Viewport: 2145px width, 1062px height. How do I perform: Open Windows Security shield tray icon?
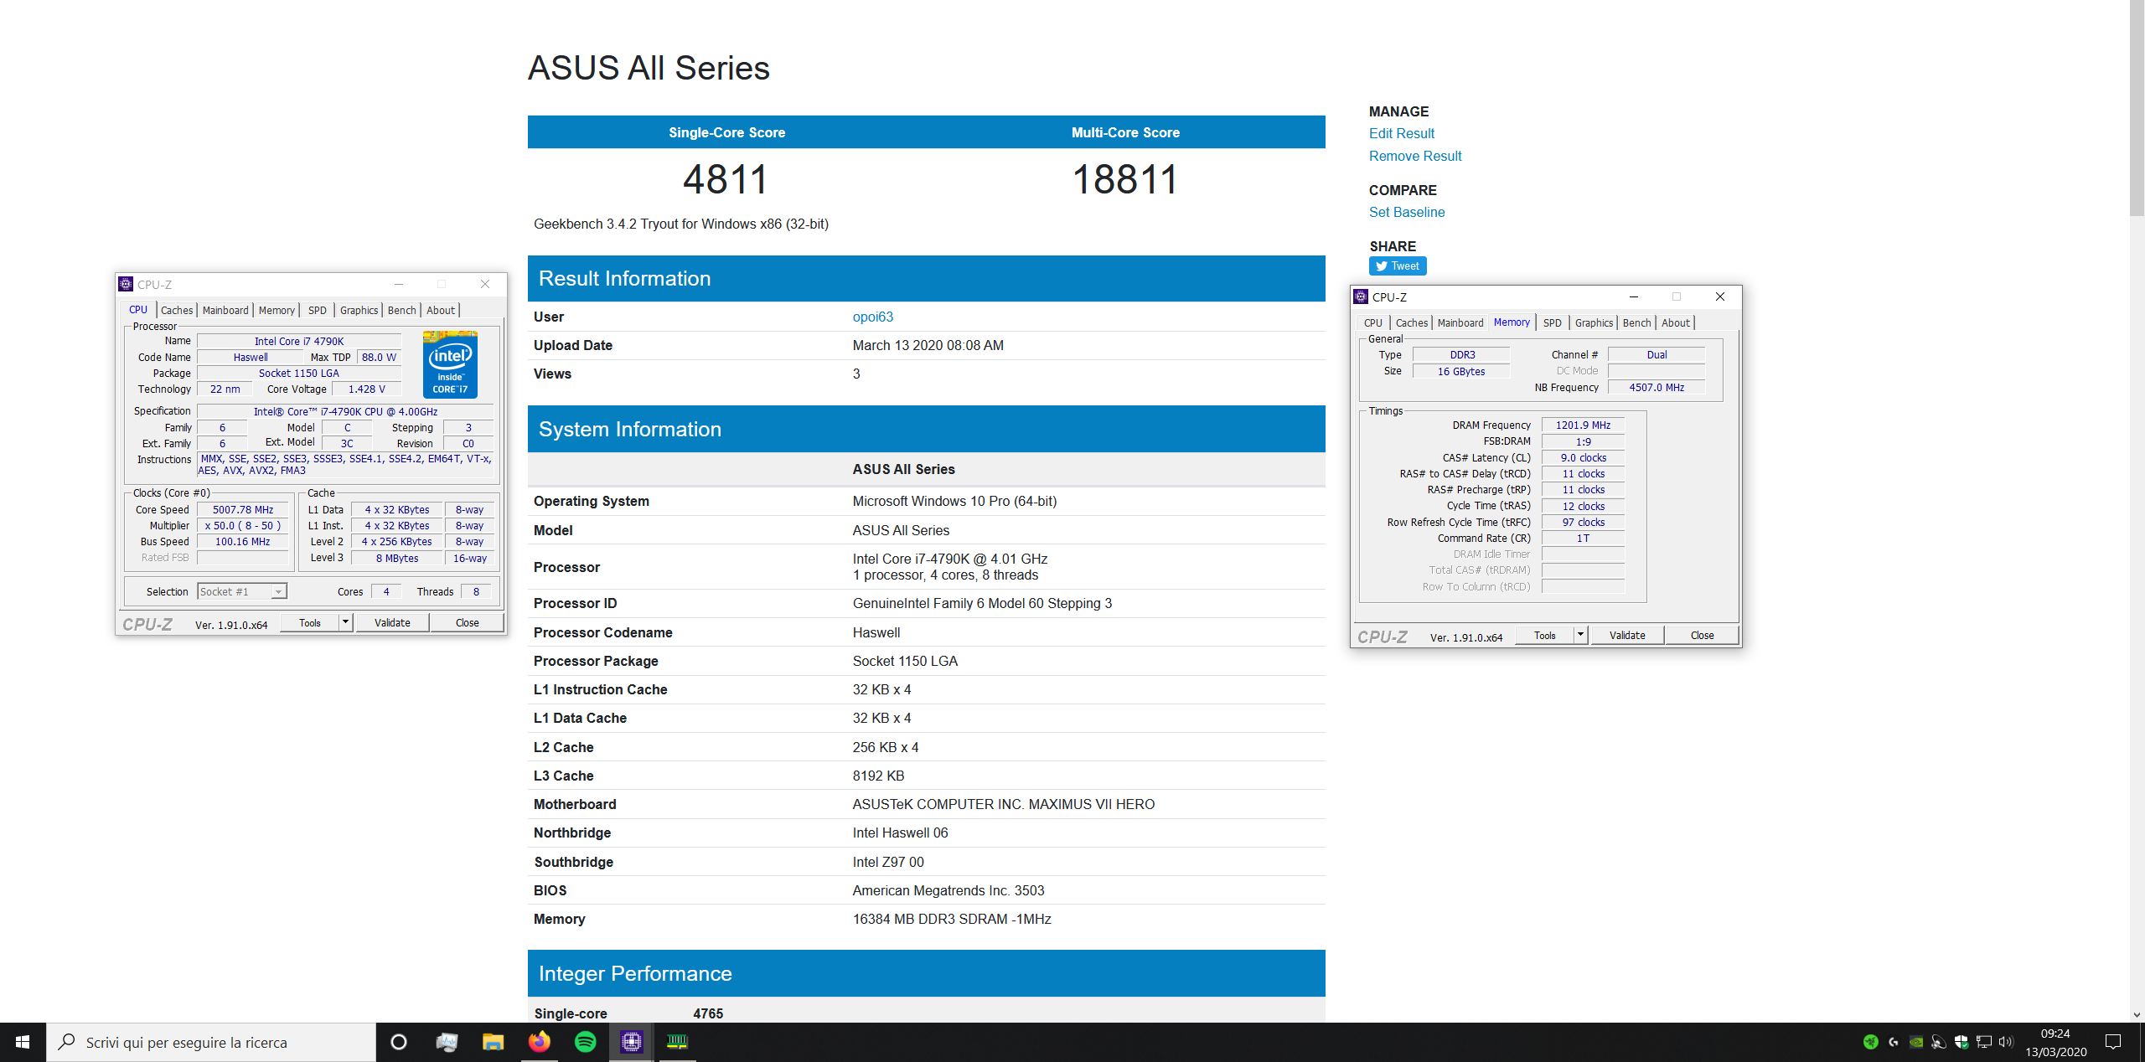(1962, 1042)
